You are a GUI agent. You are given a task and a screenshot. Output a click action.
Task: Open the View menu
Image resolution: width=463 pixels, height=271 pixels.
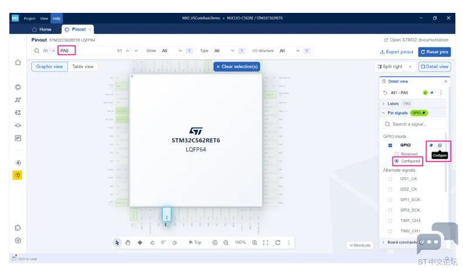click(x=44, y=18)
